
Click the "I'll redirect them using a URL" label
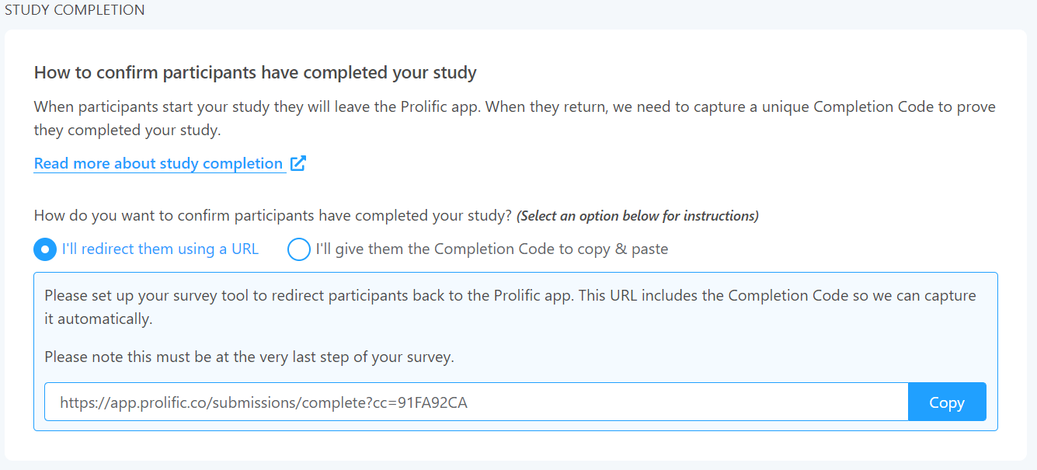(x=160, y=249)
